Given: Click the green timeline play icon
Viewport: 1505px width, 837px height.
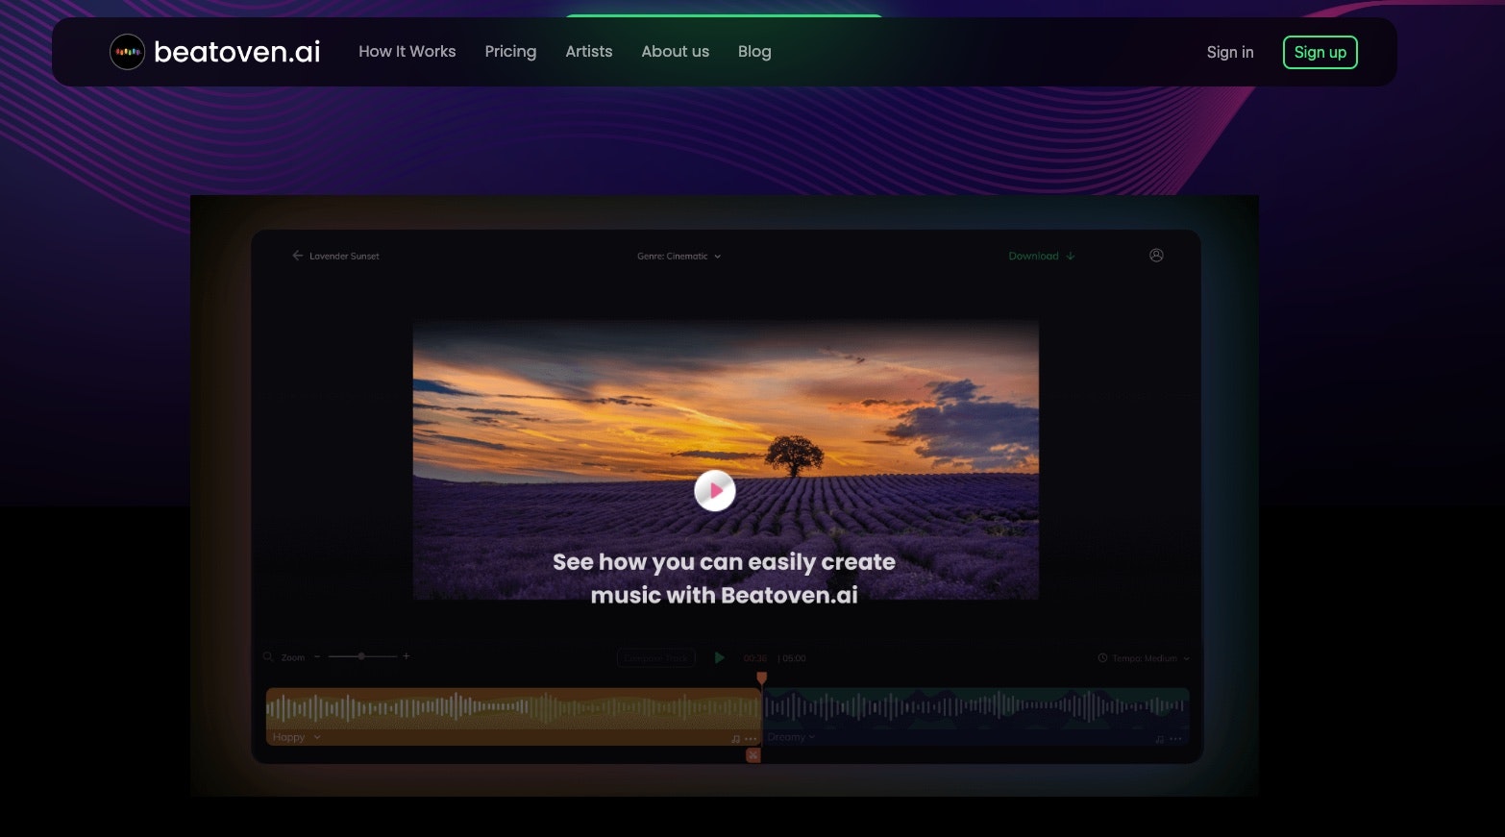Looking at the screenshot, I should coord(719,658).
